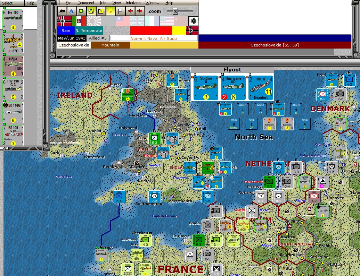This screenshot has height=276, width=360.
Task: Click the flashlight highlight toolbar icon
Action: (110, 11)
